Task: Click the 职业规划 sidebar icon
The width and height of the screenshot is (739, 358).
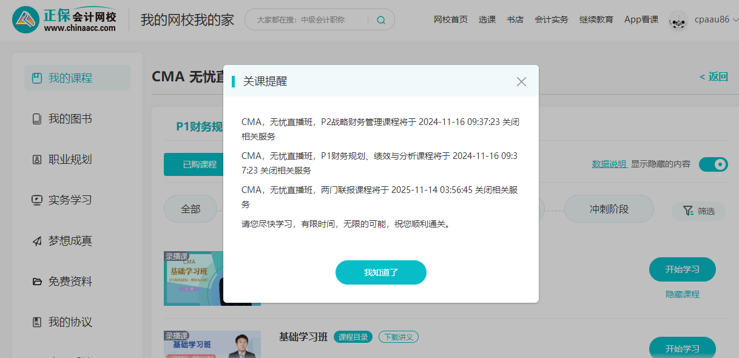Action: [37, 160]
